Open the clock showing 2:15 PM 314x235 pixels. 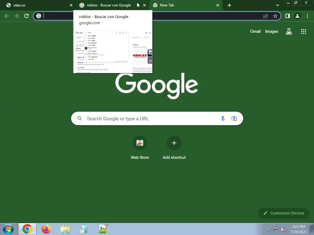tap(298, 229)
